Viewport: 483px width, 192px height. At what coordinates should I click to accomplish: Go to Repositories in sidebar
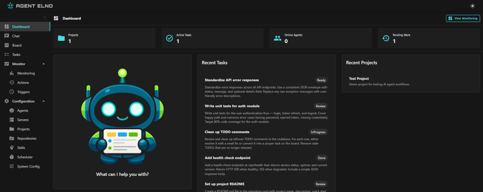(x=27, y=138)
